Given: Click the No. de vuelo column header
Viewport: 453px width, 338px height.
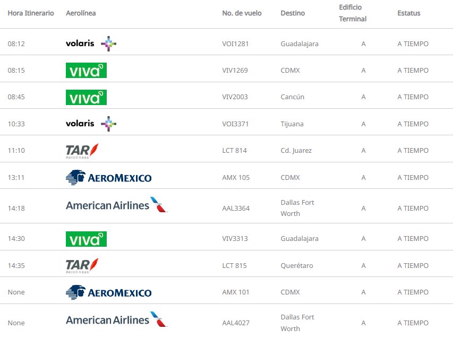Looking at the screenshot, I should click(x=242, y=13).
